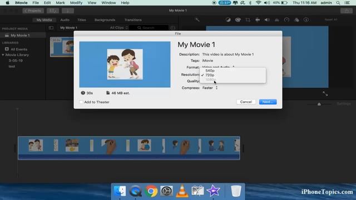The width and height of the screenshot is (356, 200).
Task: Enable the Add to Theater checkbox
Action: (x=81, y=102)
